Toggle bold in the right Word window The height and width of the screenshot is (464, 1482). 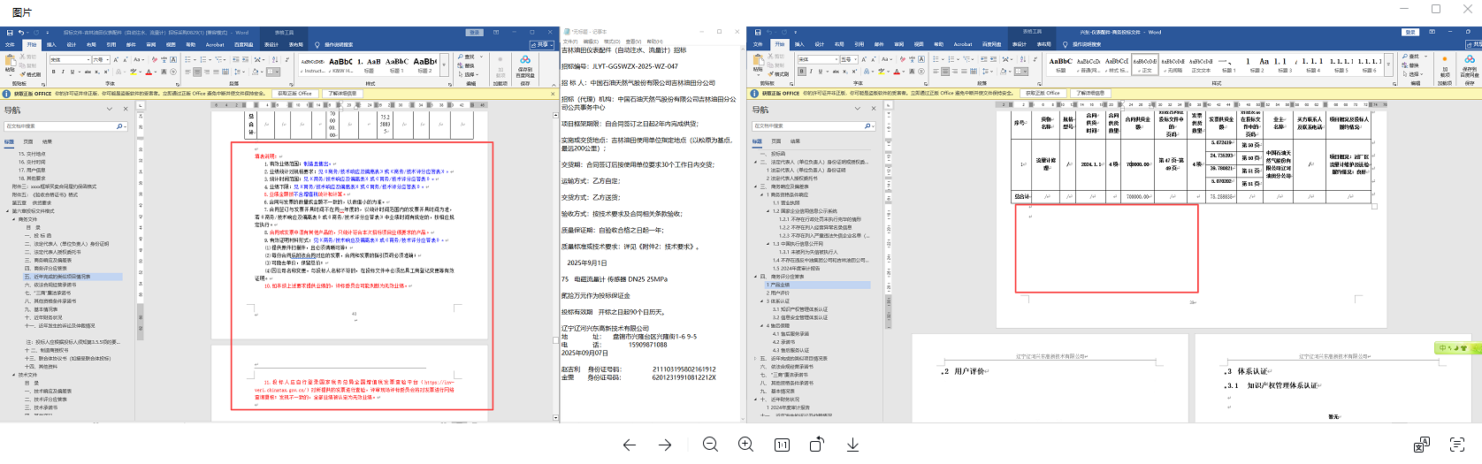coord(801,72)
